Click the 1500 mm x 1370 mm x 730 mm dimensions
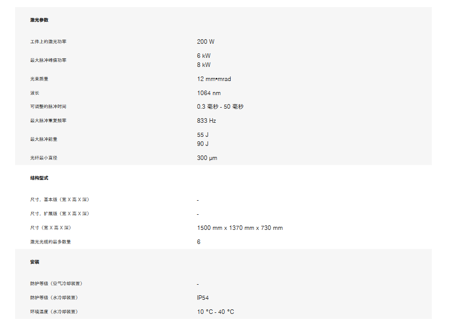This screenshot has width=460, height=334. pos(240,228)
